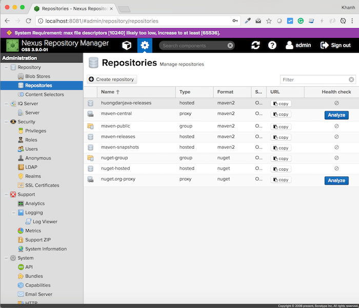This screenshot has height=308, width=359.
Task: Collapse the Repository tree node
Action: pos(6,67)
